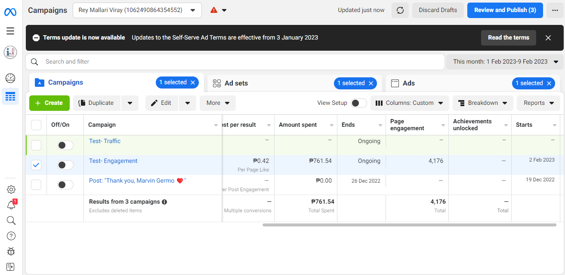Open the help question mark icon
The height and width of the screenshot is (275, 565).
(11, 236)
